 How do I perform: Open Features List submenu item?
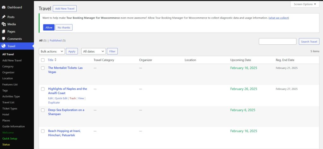tap(10, 84)
